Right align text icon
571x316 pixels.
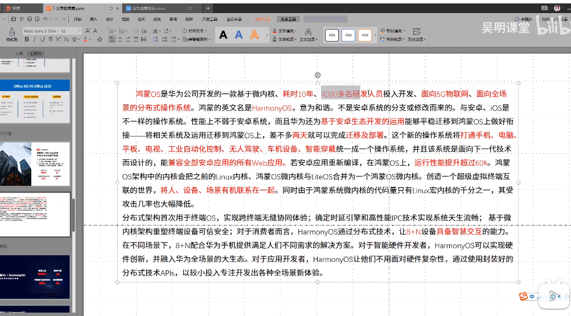click(128, 39)
